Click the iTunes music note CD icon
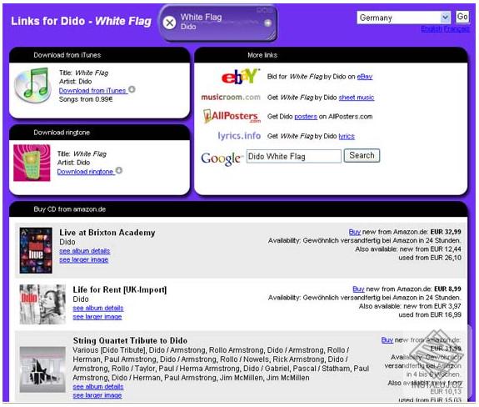Screen dimensions: 479x407 tap(32, 85)
